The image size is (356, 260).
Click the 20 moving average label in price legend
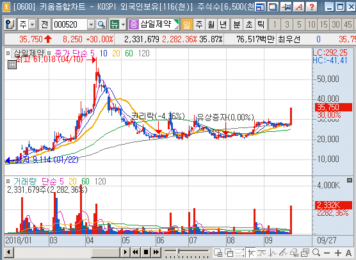coord(116,53)
